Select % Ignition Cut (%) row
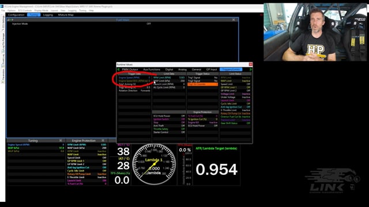369x207 pixels. coord(202,119)
